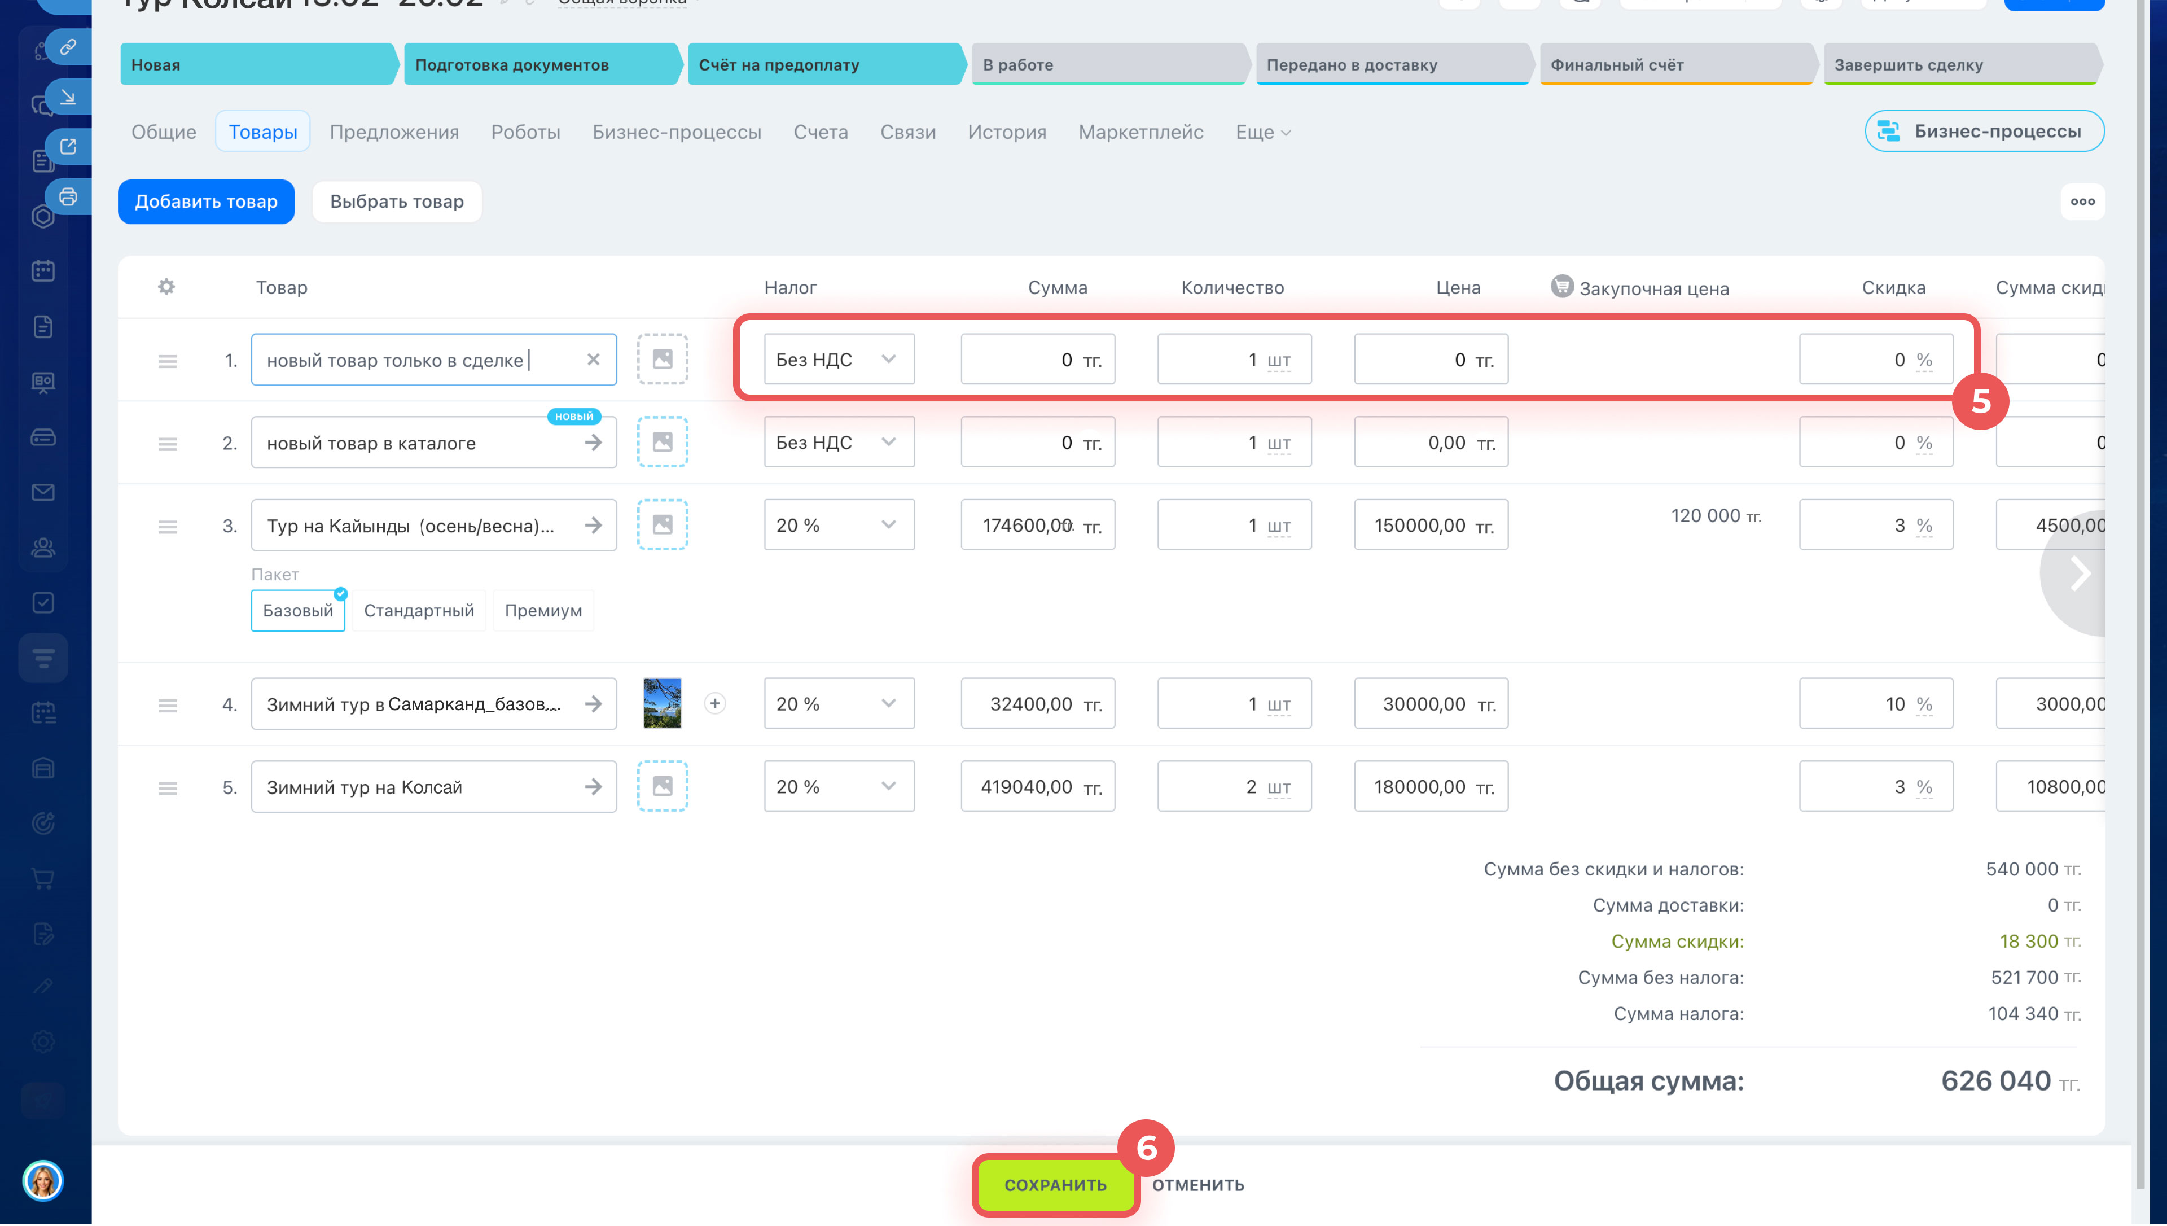Open catalog arrow for Зимний тур на Колсай
Screen dimensions: 2167x1226
[x=593, y=787]
